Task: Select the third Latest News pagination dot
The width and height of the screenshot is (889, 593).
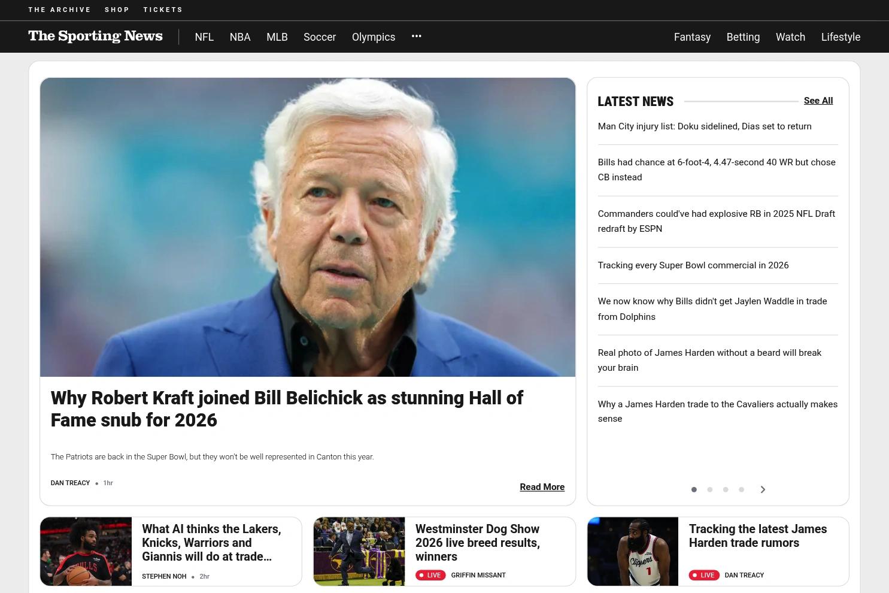Action: pos(726,489)
